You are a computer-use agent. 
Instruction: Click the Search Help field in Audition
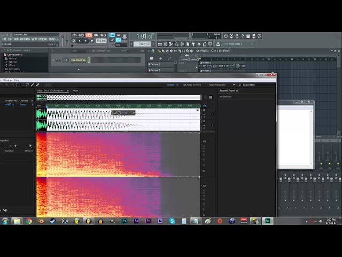click(x=249, y=85)
